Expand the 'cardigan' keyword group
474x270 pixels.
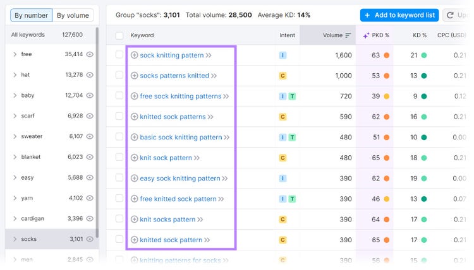[x=15, y=218]
